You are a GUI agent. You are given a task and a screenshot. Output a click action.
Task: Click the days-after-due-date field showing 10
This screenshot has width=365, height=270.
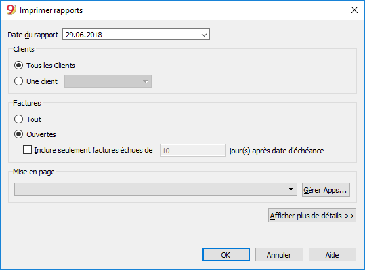(x=193, y=150)
